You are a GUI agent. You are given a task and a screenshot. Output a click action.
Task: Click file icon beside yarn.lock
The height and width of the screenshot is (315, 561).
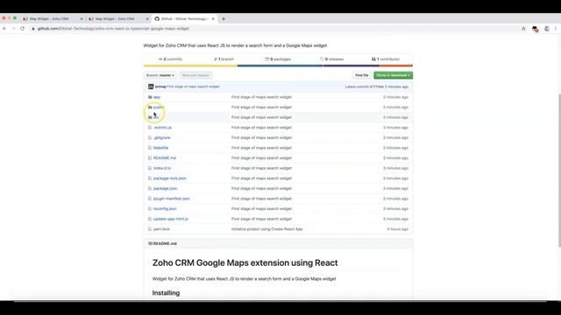pos(150,229)
